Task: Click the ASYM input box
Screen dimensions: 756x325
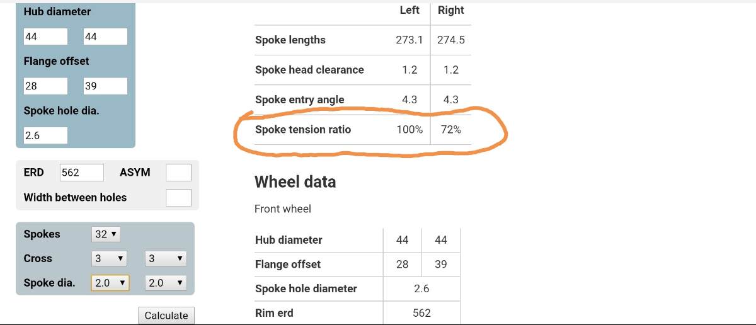Action: coord(179,173)
